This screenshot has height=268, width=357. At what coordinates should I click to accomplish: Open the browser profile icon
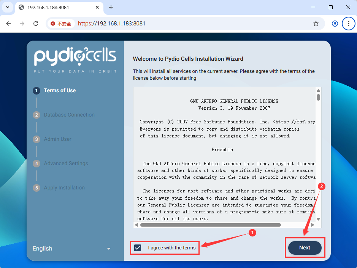(335, 24)
